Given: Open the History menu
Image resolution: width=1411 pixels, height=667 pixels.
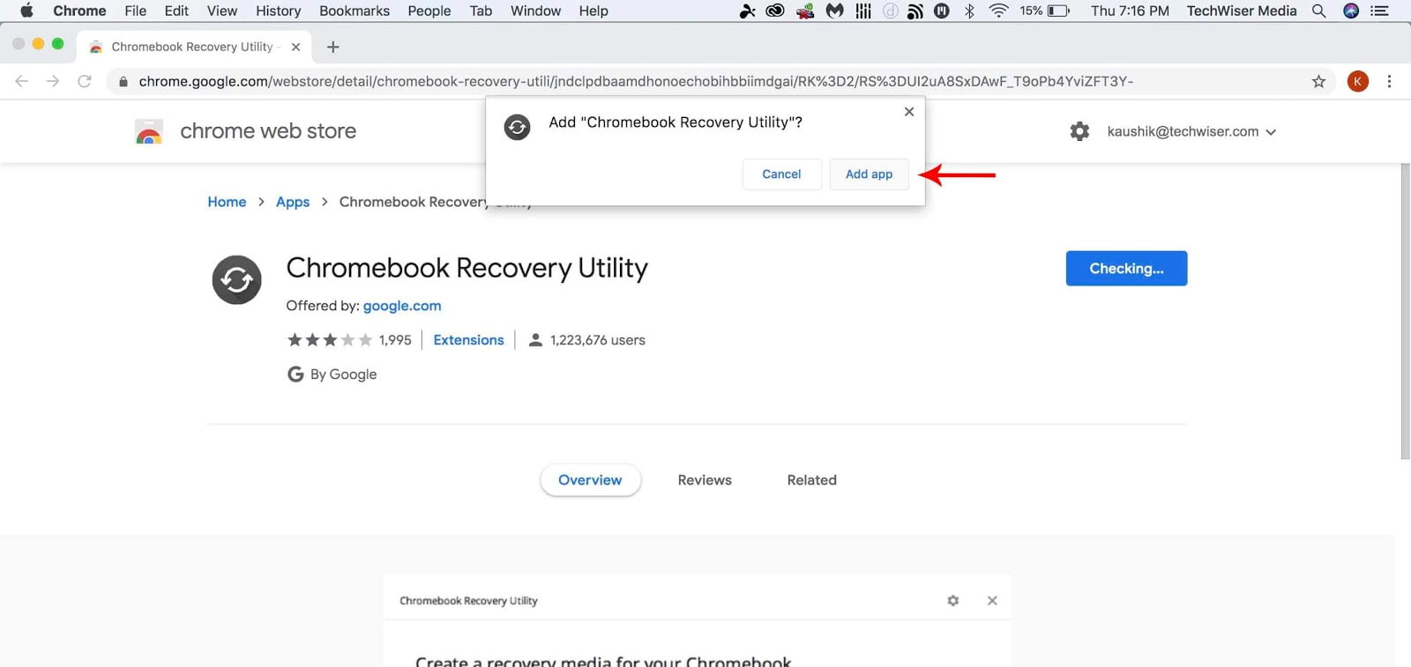Looking at the screenshot, I should (x=279, y=11).
